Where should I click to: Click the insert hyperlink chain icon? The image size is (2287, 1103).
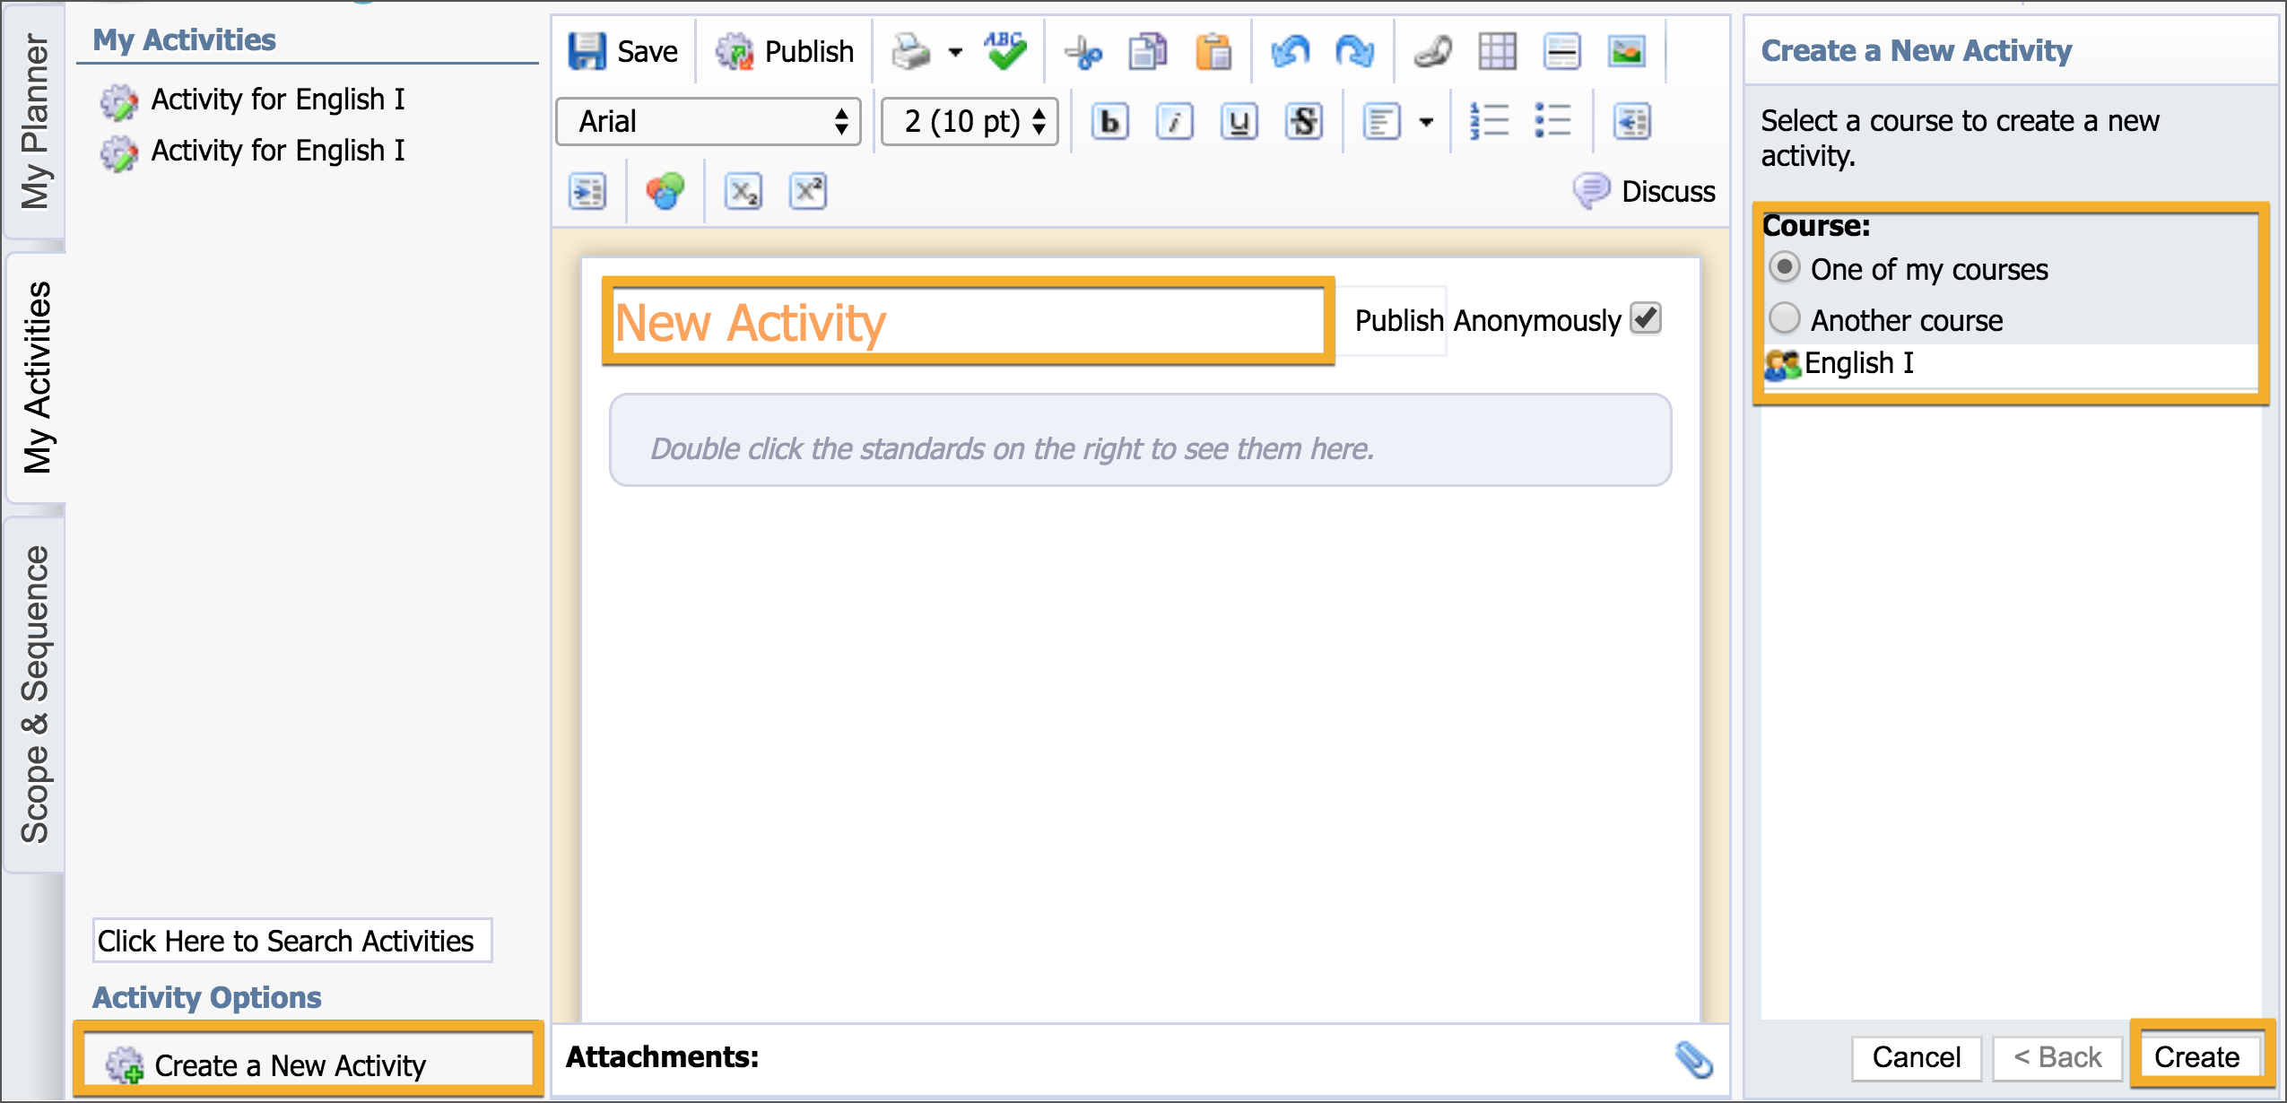1432,51
